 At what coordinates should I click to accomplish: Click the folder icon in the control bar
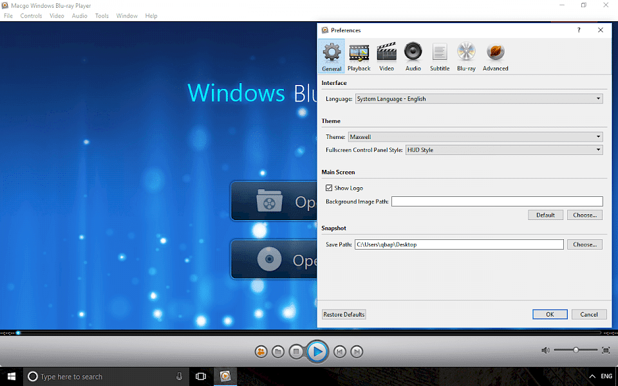[278, 351]
